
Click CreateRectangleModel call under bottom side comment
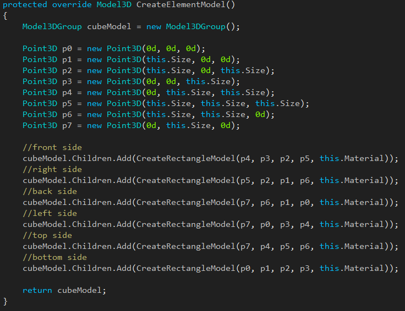pos(185,268)
